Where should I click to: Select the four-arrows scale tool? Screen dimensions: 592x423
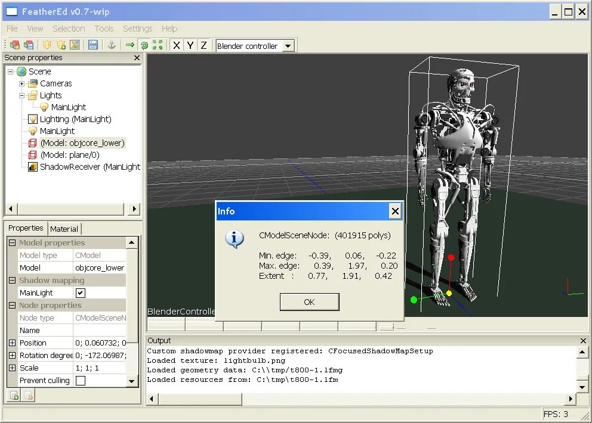click(158, 45)
